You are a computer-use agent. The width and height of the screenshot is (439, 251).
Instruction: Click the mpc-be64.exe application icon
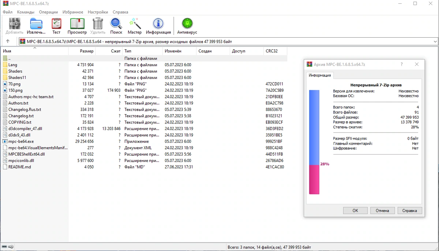coord(5,141)
